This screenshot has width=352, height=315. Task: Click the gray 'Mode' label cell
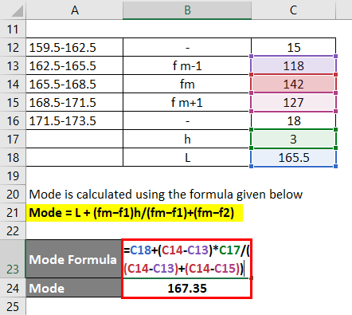[73, 288]
